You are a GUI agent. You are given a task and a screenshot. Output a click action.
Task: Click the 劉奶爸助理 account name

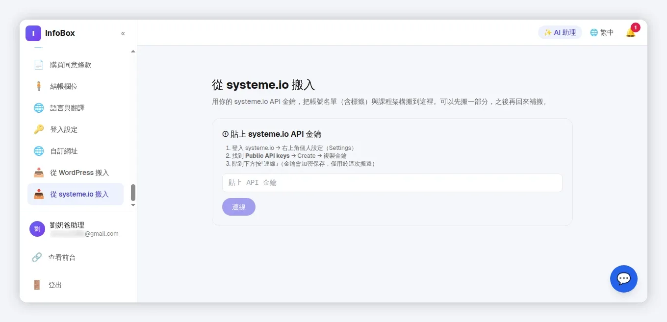67,225
